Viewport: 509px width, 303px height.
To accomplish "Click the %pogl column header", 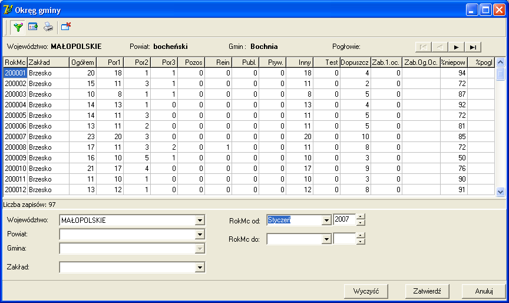I will click(x=481, y=62).
